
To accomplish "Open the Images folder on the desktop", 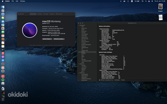I will (x=160, y=7).
